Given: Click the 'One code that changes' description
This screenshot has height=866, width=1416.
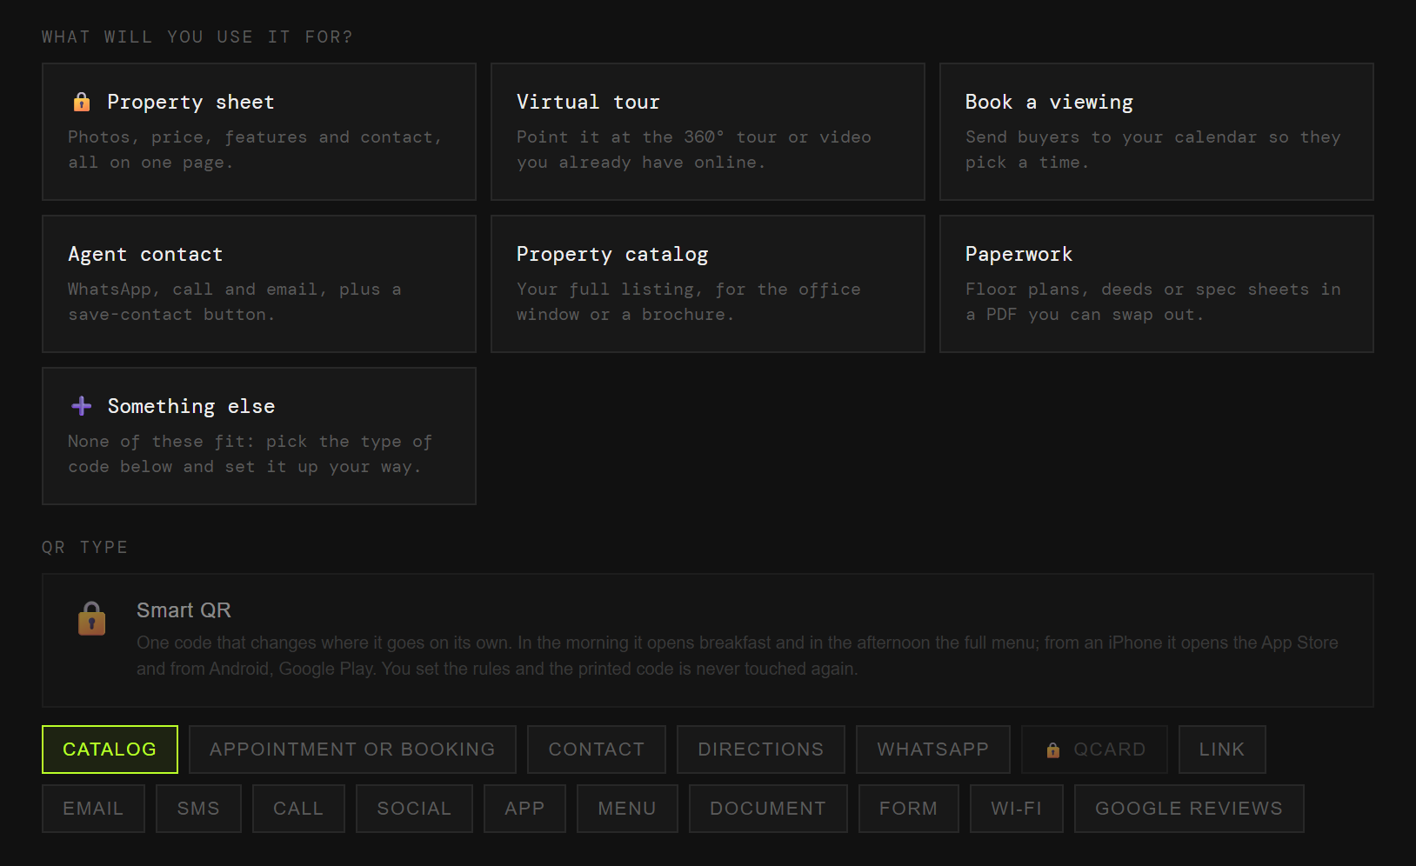Looking at the screenshot, I should (x=738, y=656).
